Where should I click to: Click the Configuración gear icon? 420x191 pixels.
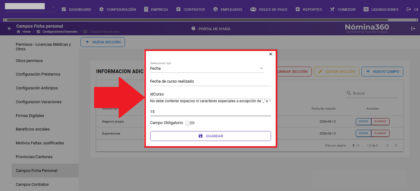(101, 10)
